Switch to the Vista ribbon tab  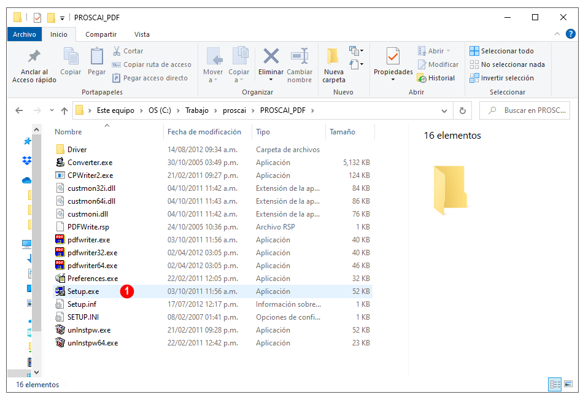coord(142,34)
